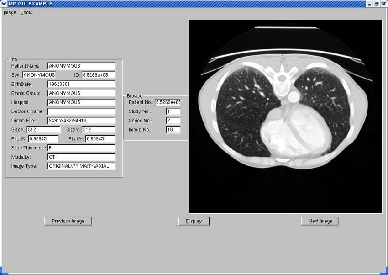The image size is (388, 275).
Task: Click the 'Slice Thickness:' label
Action: click(x=28, y=148)
